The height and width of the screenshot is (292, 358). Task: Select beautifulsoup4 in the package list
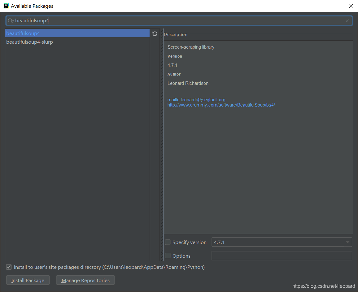coord(77,33)
